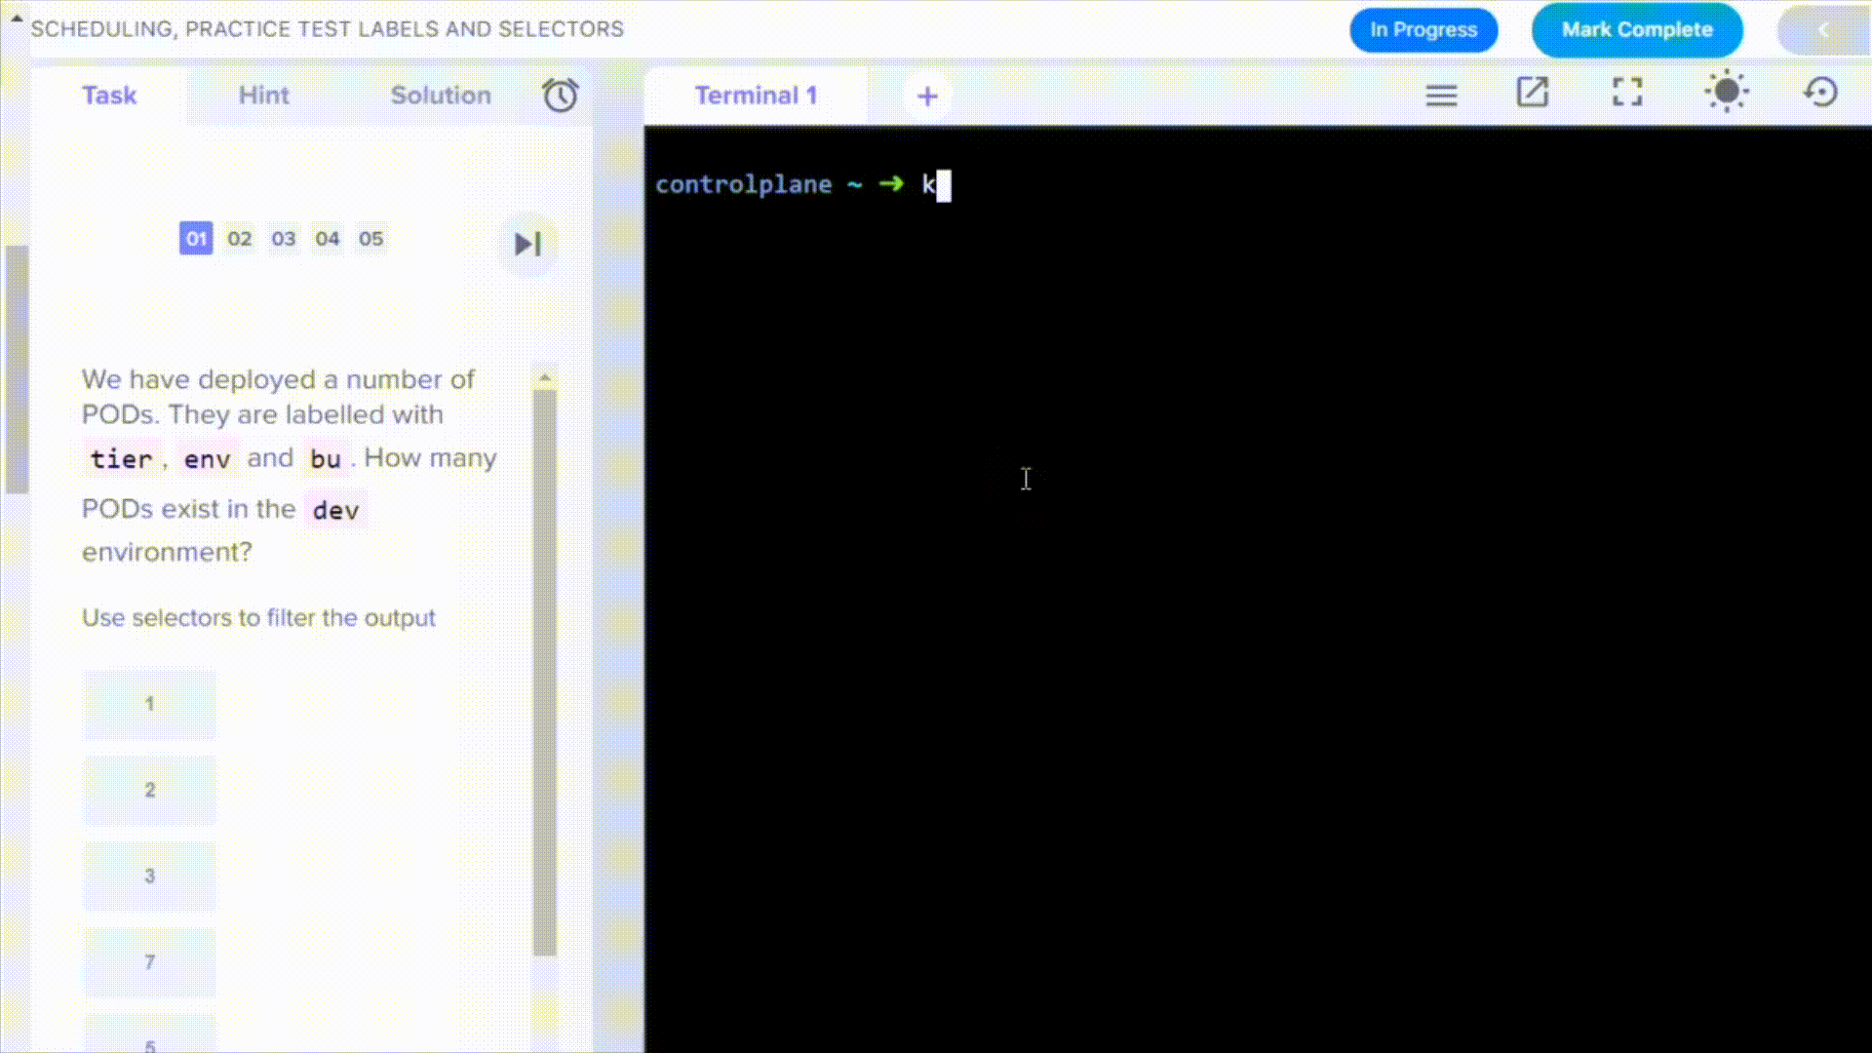Image resolution: width=1872 pixels, height=1053 pixels.
Task: Click the 'In Progress' status icon
Action: (1423, 28)
